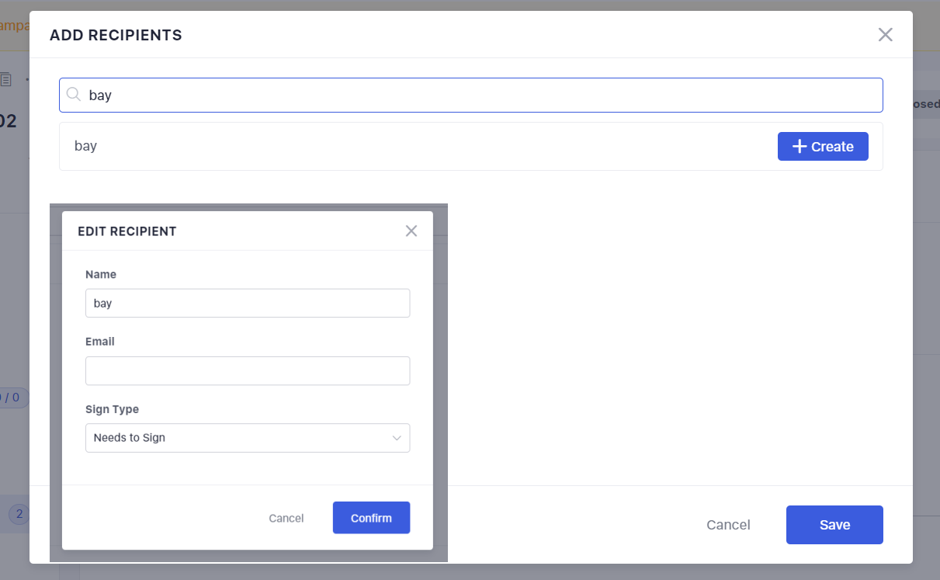
Task: Click the 2 badge on the left edge
Action: point(17,513)
